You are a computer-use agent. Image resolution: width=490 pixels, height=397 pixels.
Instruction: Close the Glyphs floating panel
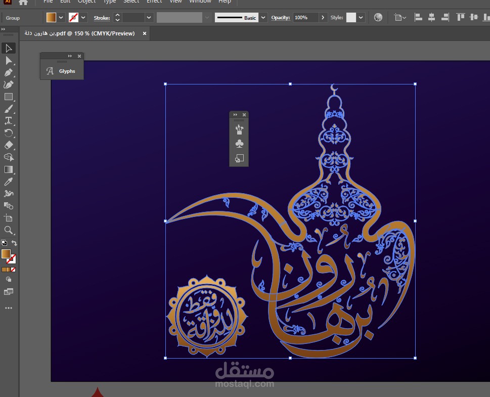tap(79, 56)
